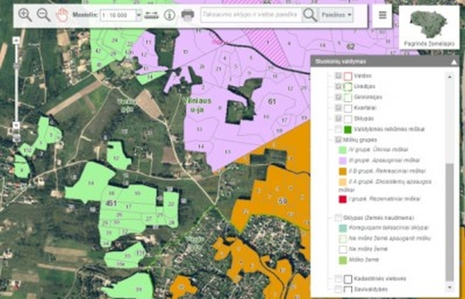Image resolution: width=465 pixels, height=299 pixels.
Task: Toggle the Kvartalai layer checkbox
Action: tap(338, 108)
